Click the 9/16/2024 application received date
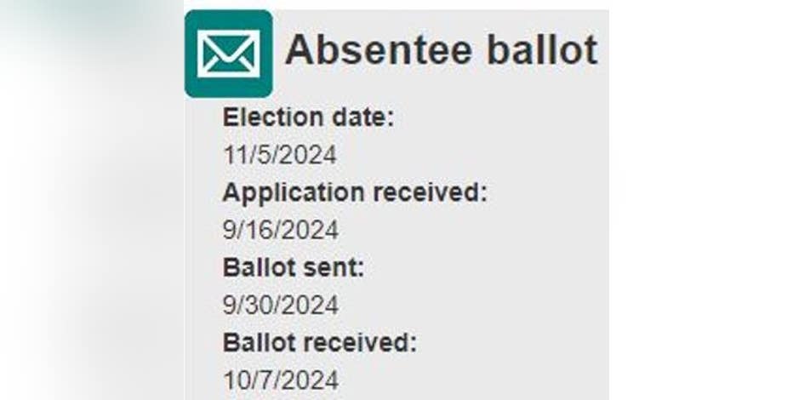The height and width of the screenshot is (400, 793). (x=280, y=230)
